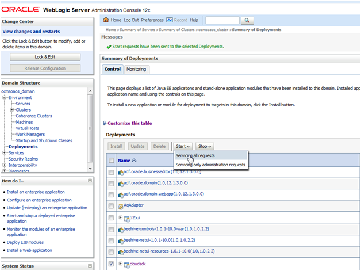
Task: Uncheck the cloudsdk checkbox
Action: [111, 264]
